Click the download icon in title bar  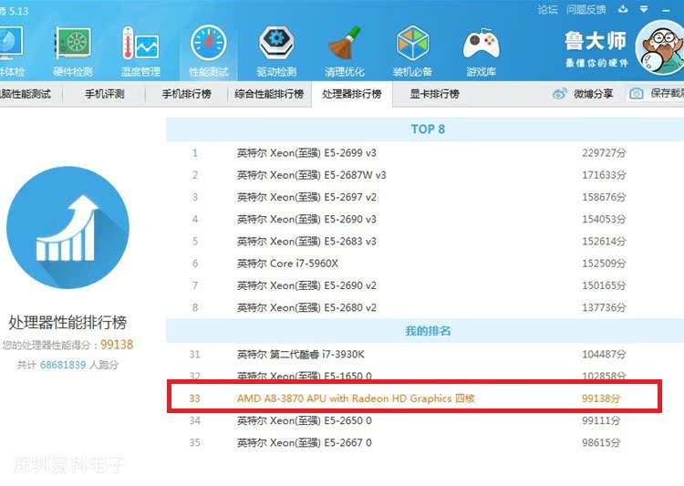(x=623, y=9)
